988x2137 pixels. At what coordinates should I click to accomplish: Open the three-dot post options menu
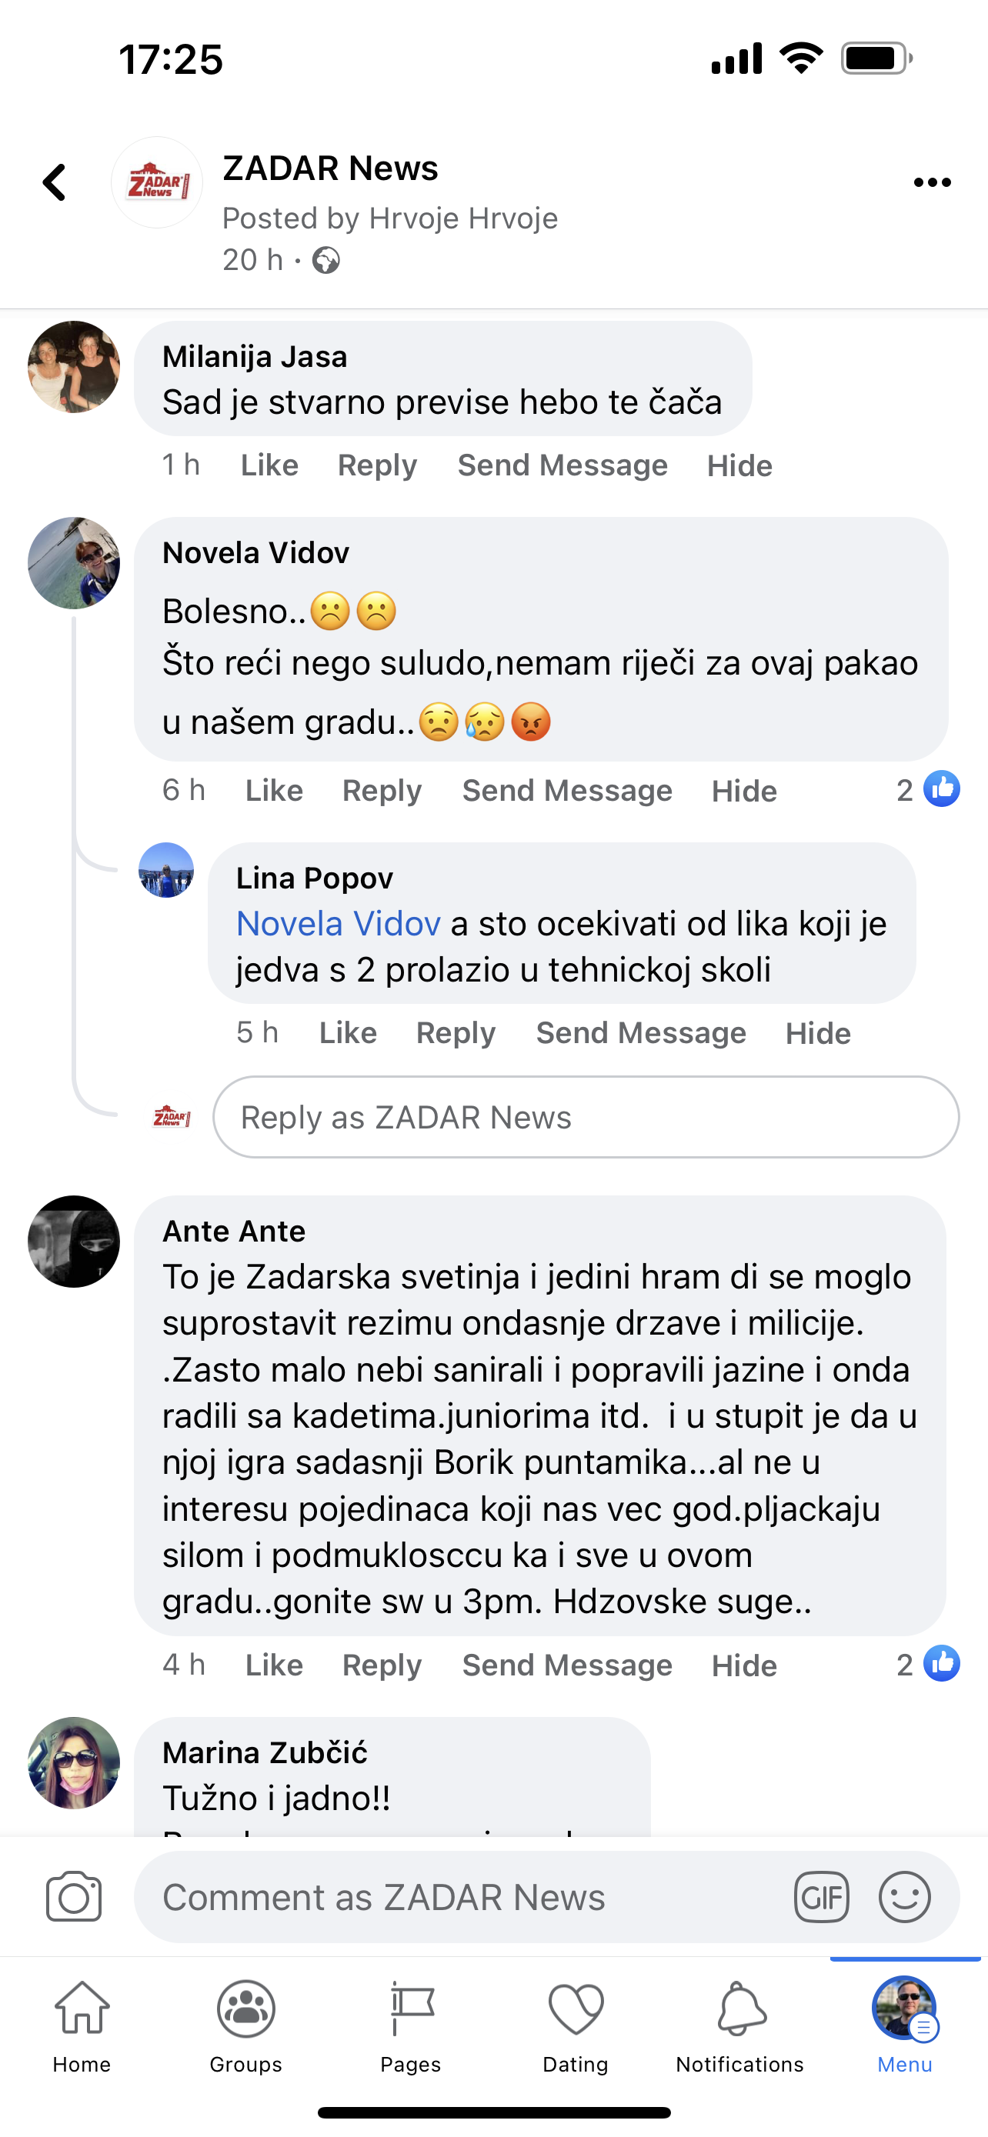[932, 182]
